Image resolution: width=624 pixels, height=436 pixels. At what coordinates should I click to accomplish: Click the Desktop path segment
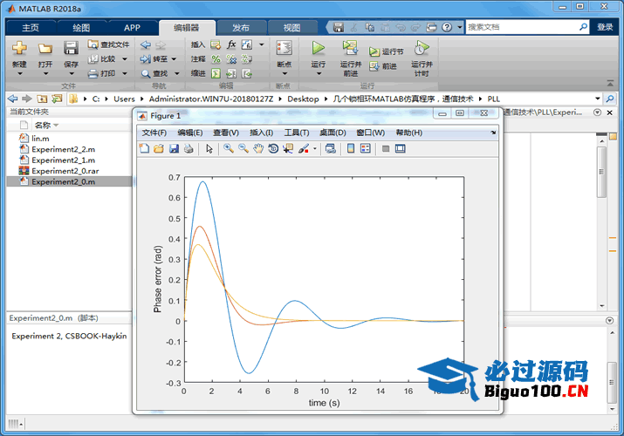(x=303, y=99)
